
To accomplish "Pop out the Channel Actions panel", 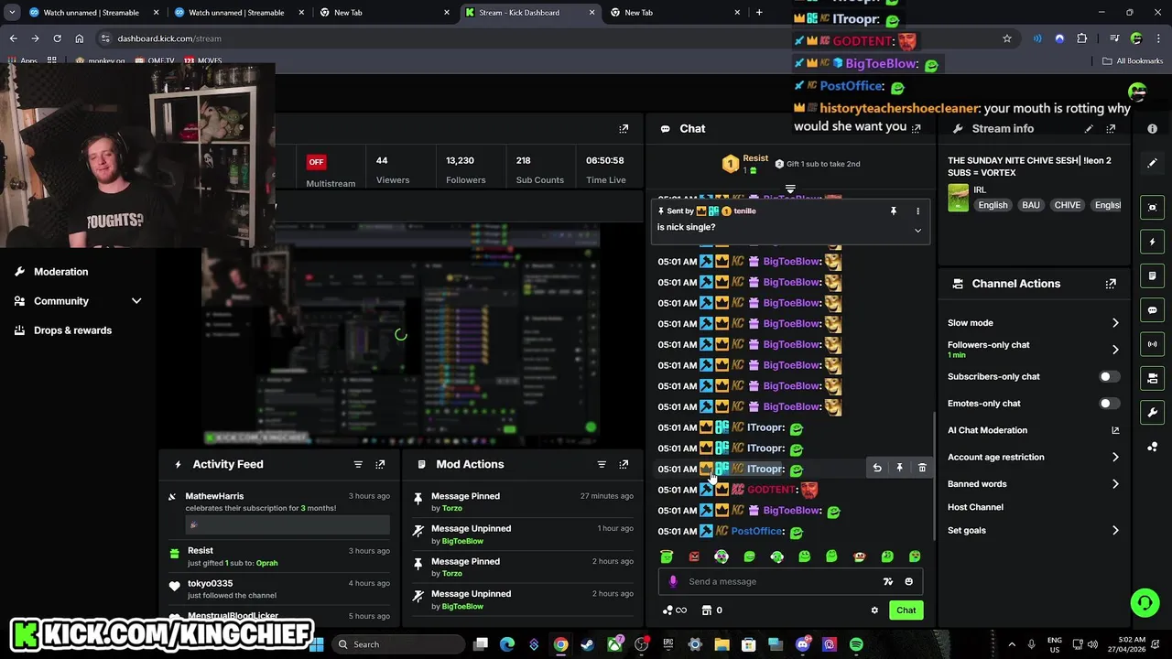I will (1111, 284).
